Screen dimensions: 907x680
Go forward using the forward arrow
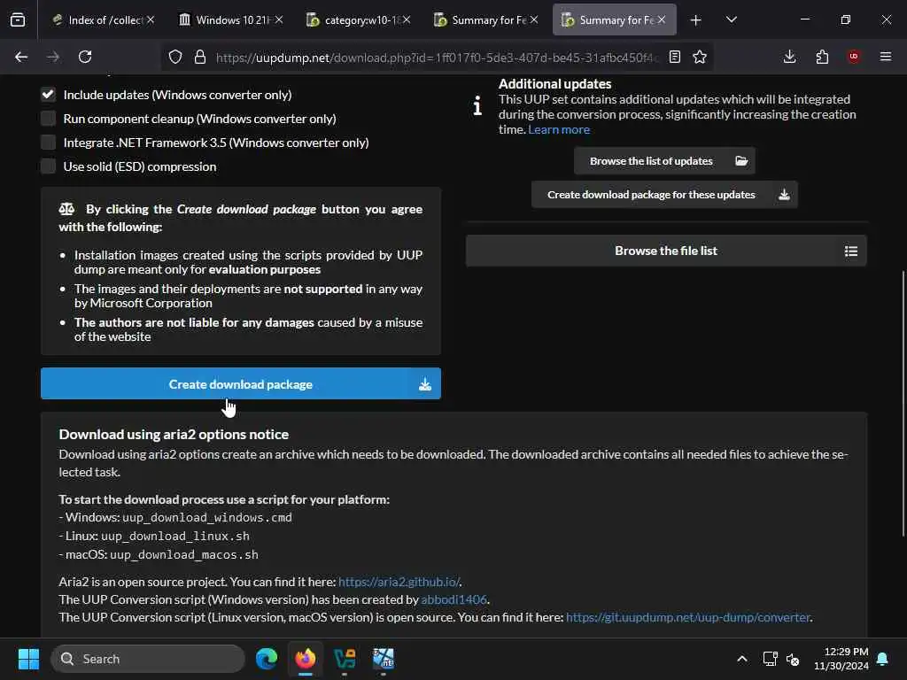click(53, 57)
